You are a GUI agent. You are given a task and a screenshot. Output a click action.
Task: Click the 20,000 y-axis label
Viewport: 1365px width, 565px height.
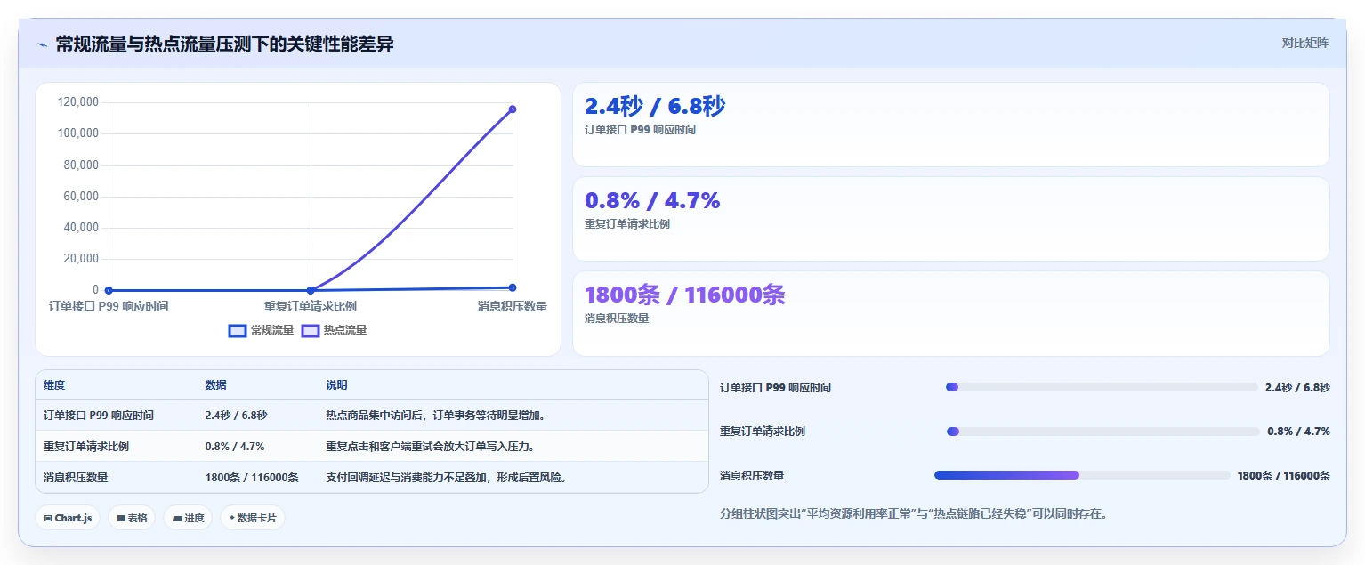[81, 259]
